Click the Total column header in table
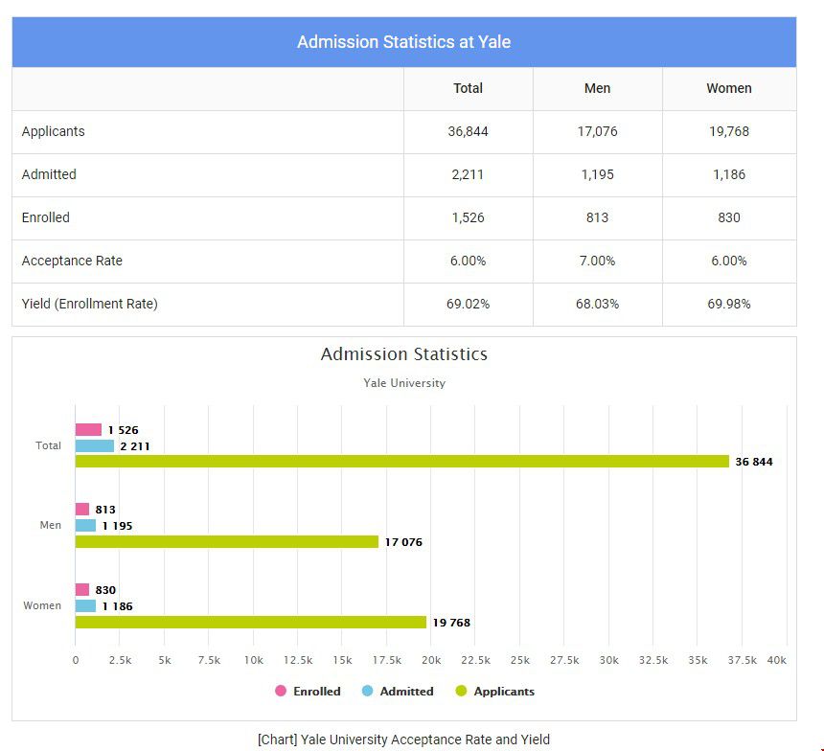Viewport: 824px width, 751px height. click(x=469, y=88)
